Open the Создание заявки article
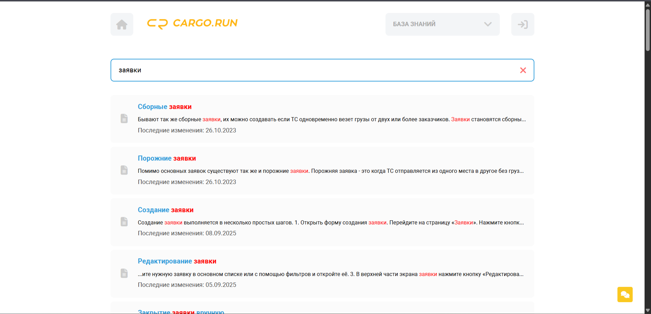This screenshot has height=314, width=651. coord(165,210)
